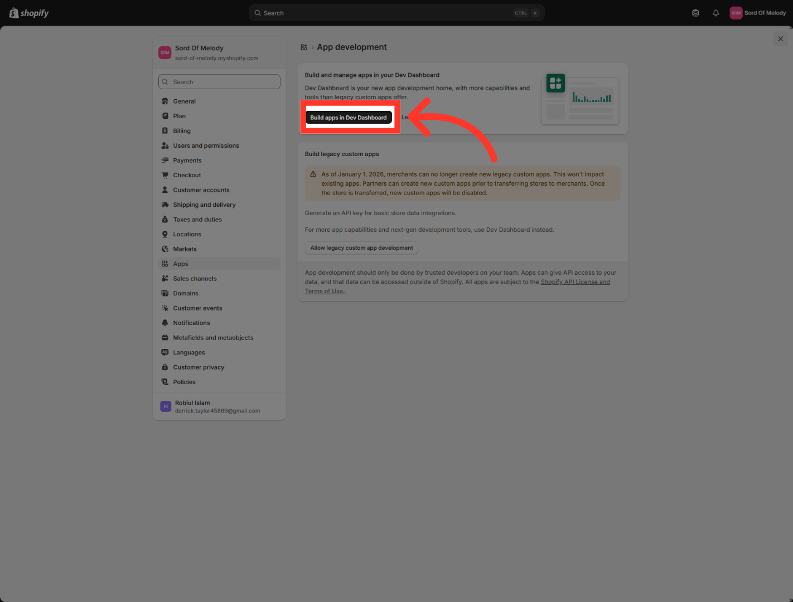This screenshot has height=602, width=793.
Task: Click the Markets globe icon
Action: tap(165, 249)
